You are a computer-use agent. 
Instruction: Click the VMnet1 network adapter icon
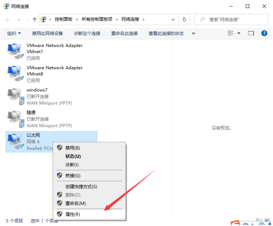15,51
